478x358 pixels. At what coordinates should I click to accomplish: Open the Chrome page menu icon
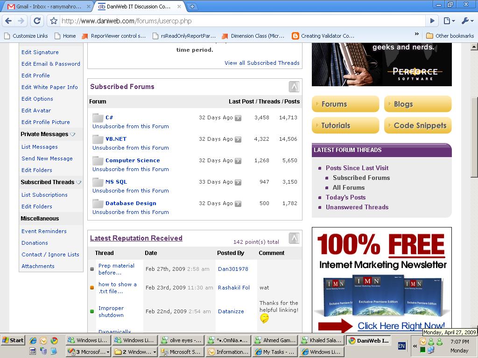point(449,21)
